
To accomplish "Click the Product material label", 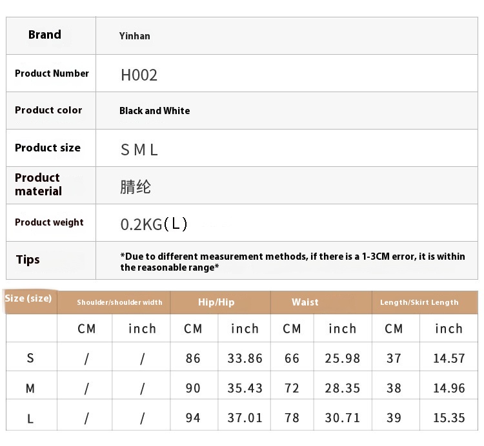I will tap(38, 184).
